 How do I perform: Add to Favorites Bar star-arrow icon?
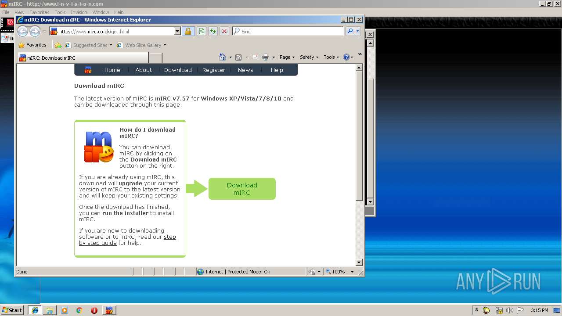[x=58, y=45]
